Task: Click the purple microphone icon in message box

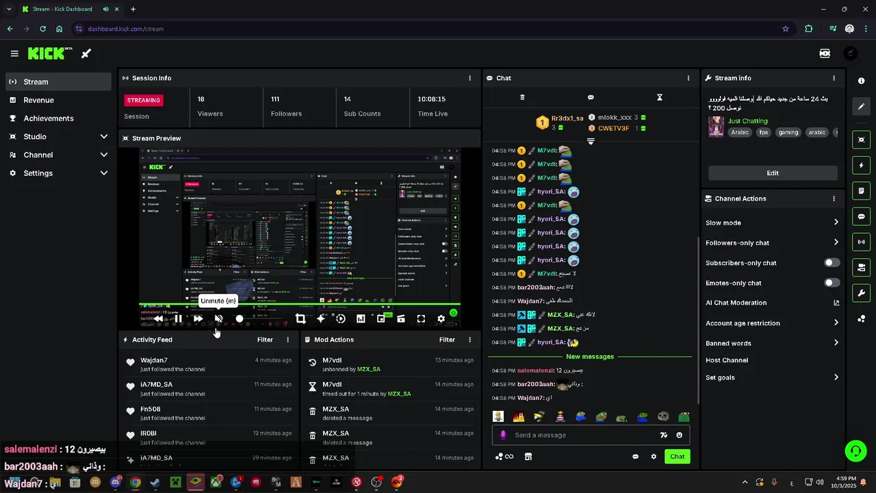Action: (503, 435)
